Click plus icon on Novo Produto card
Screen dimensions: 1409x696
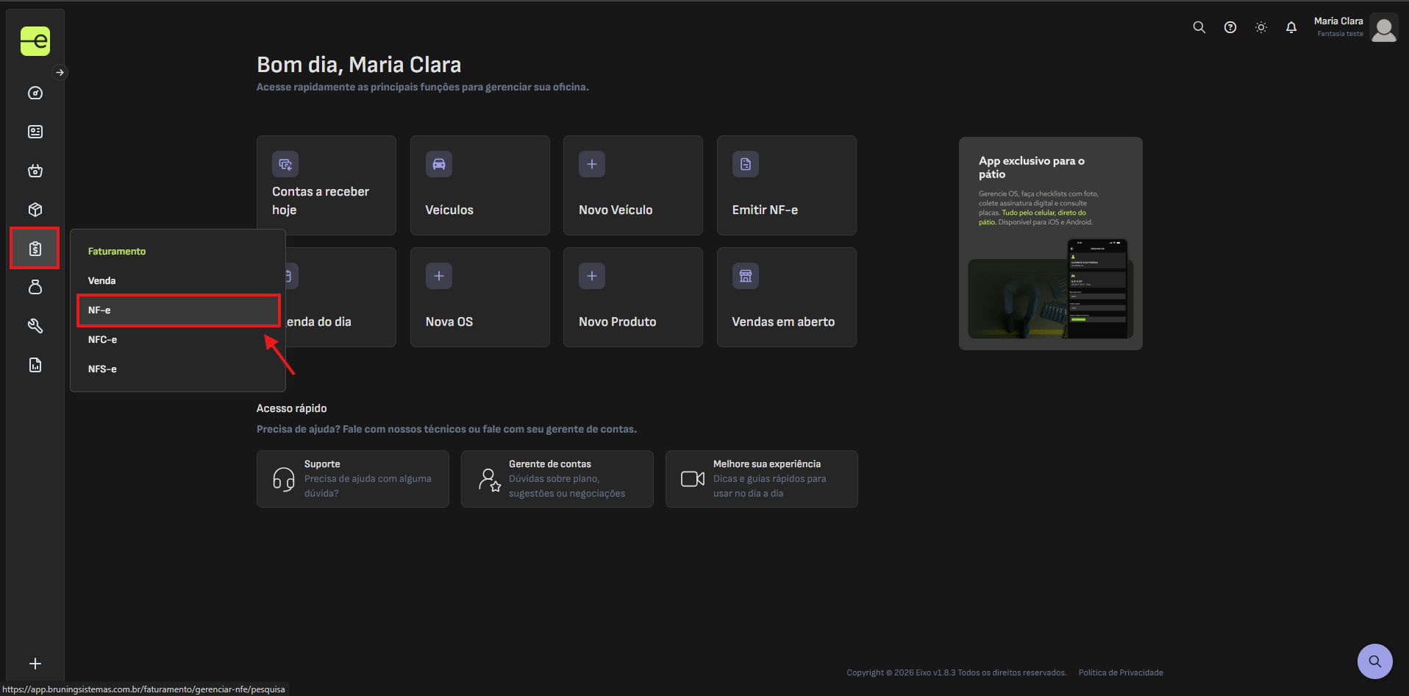(592, 276)
